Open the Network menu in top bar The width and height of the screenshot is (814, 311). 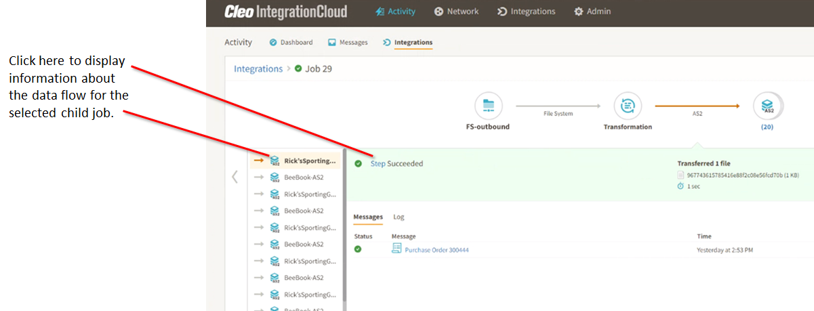pyautogui.click(x=456, y=12)
